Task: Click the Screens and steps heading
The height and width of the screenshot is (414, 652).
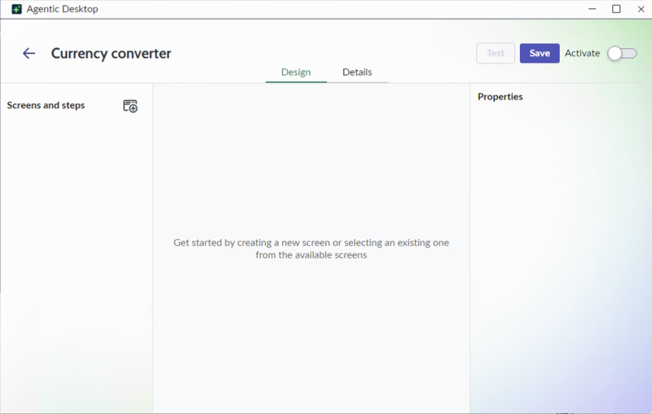Action: [x=46, y=105]
